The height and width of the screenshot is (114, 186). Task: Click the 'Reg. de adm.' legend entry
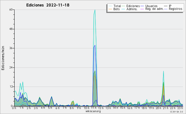154,9
